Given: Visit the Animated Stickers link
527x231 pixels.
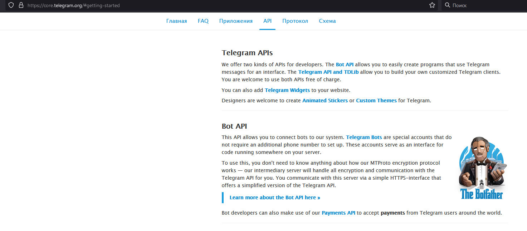Looking at the screenshot, I should [325, 101].
